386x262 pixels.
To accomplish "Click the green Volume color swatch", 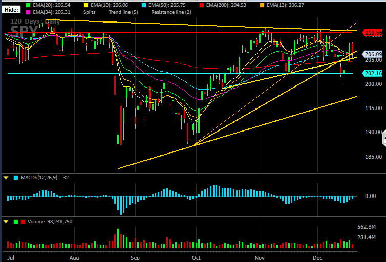I will 16,222.
